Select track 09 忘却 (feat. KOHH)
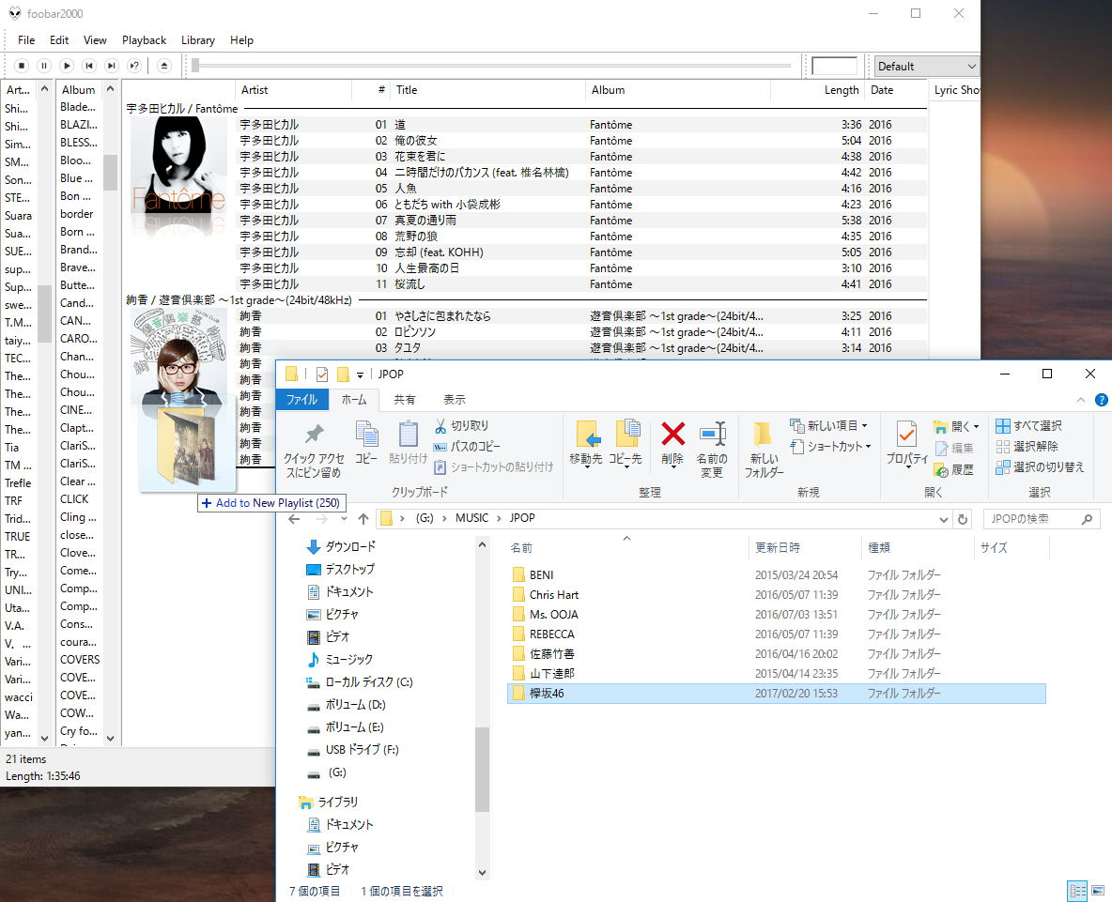The width and height of the screenshot is (1112, 902). pos(580,252)
